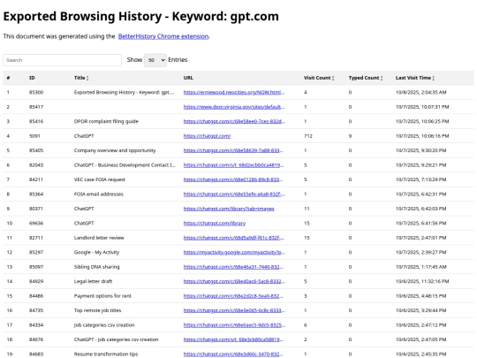Open URL for FOIA email addresses
This screenshot has width=477, height=358.
pyautogui.click(x=234, y=194)
